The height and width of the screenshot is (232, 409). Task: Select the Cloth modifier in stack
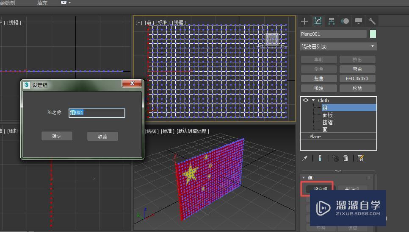tap(323, 101)
